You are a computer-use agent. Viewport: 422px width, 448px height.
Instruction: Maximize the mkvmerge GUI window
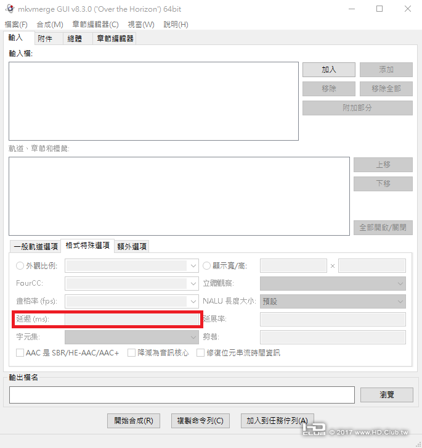379,9
